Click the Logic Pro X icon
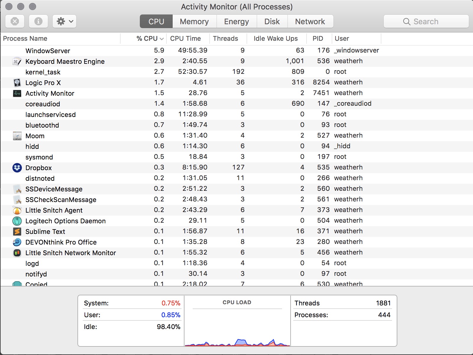The image size is (473, 355). [x=17, y=83]
